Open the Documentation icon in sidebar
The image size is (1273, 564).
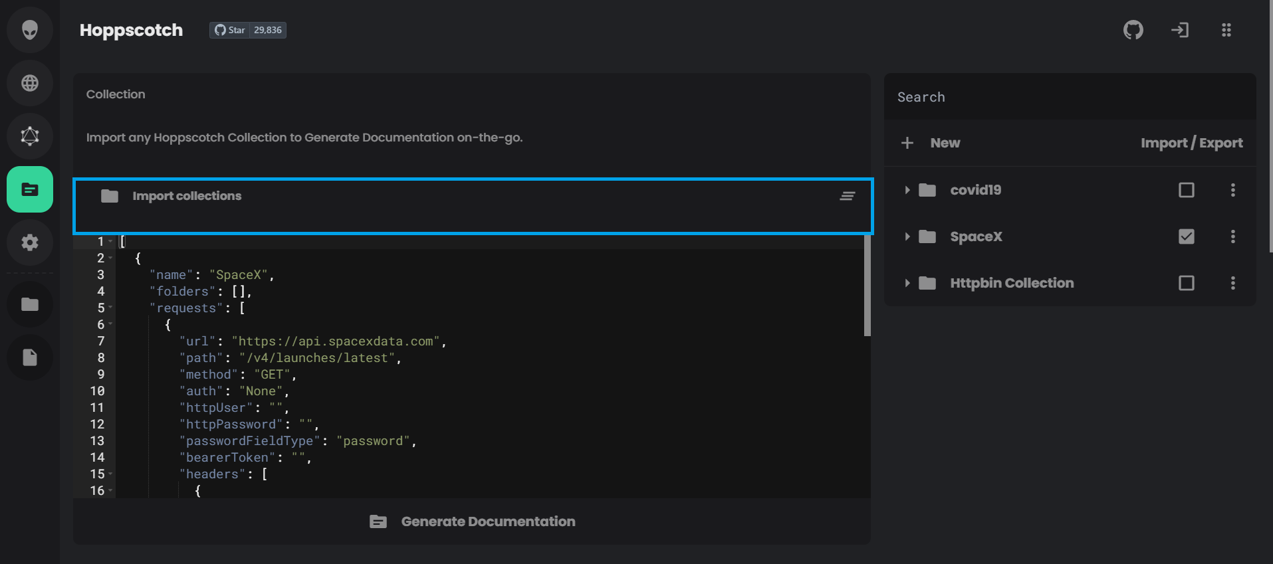pyautogui.click(x=30, y=189)
